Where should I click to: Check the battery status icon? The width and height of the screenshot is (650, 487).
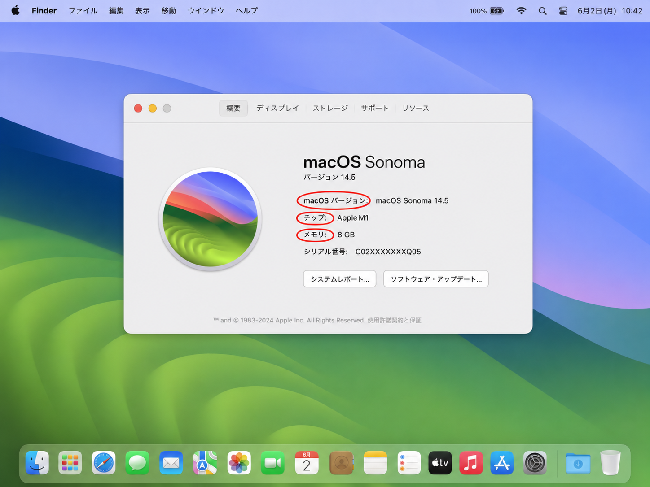pos(496,11)
